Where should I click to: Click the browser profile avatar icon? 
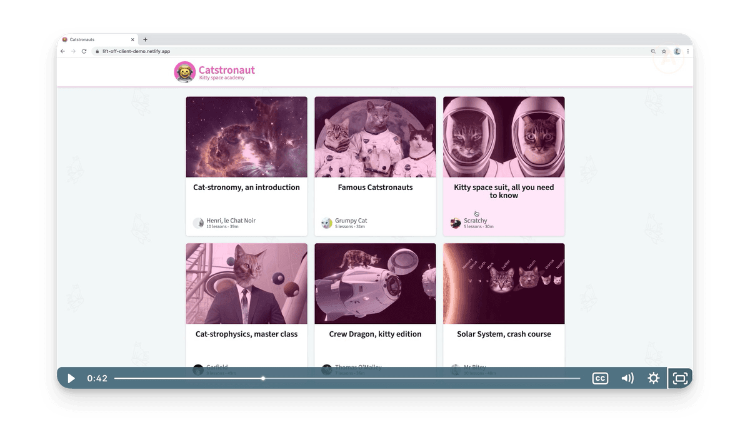tap(677, 51)
